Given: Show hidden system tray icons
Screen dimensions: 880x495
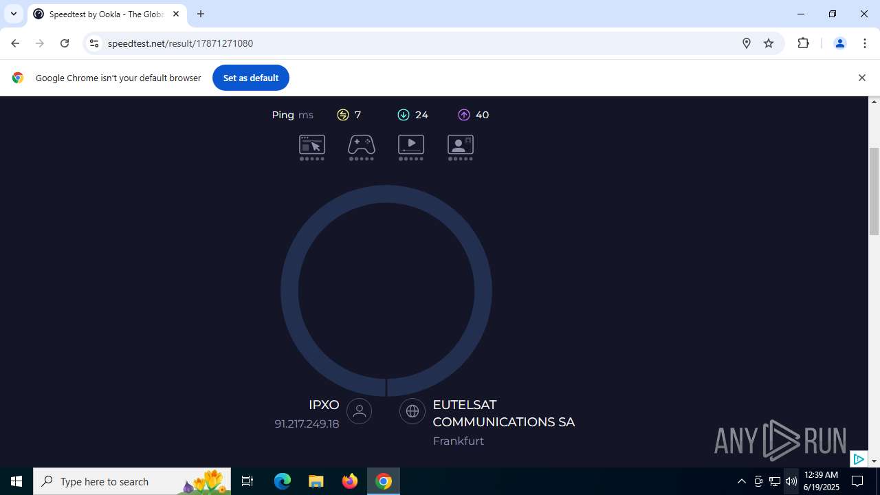Looking at the screenshot, I should click(742, 481).
